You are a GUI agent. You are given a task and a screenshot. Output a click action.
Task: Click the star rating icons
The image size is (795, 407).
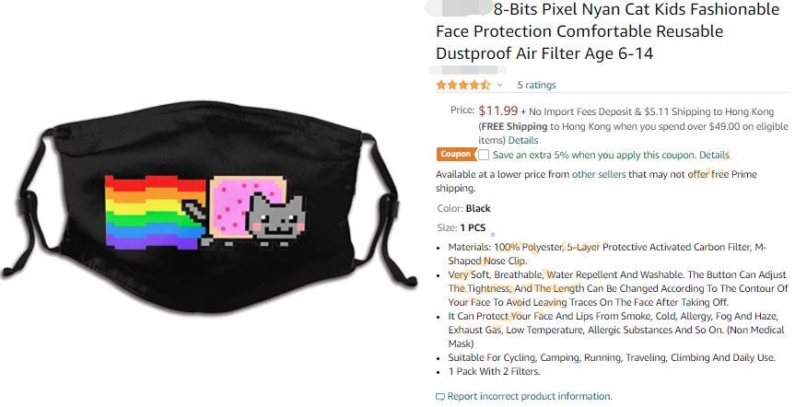click(x=462, y=85)
